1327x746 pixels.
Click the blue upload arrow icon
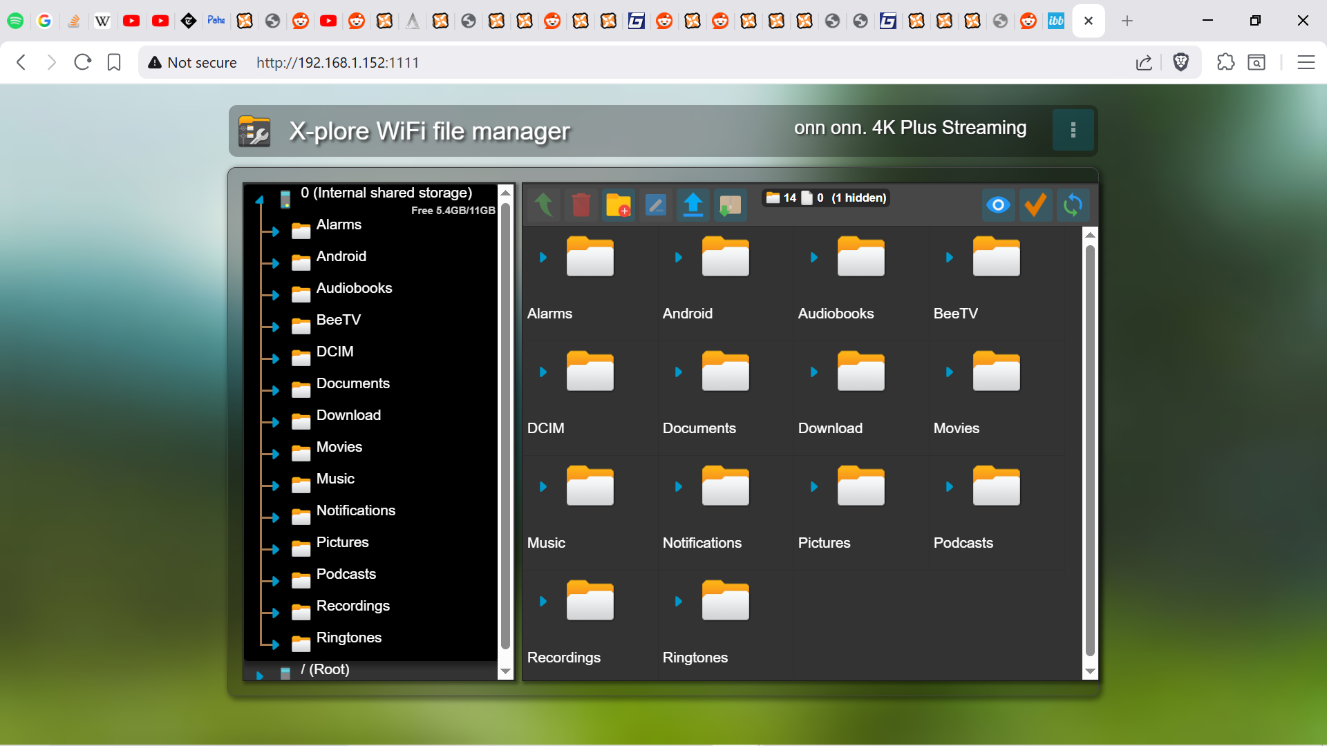693,205
